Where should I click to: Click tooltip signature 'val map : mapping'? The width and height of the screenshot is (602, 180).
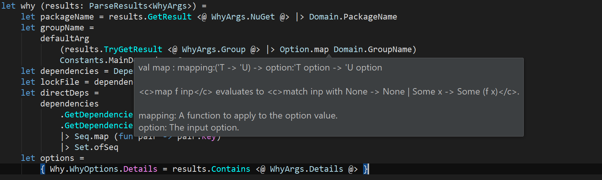(260, 68)
